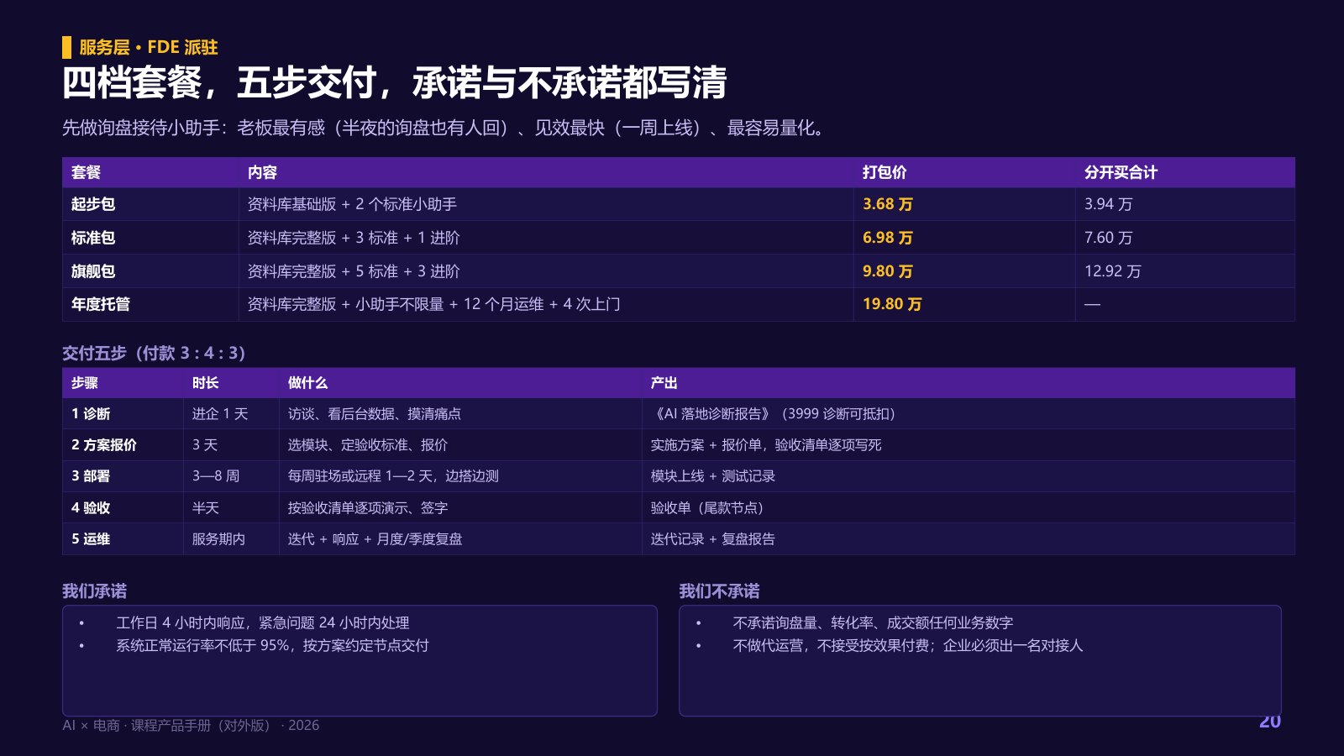Click the 分开买合计 column header
Image resolution: width=1344 pixels, height=756 pixels.
(x=1185, y=172)
